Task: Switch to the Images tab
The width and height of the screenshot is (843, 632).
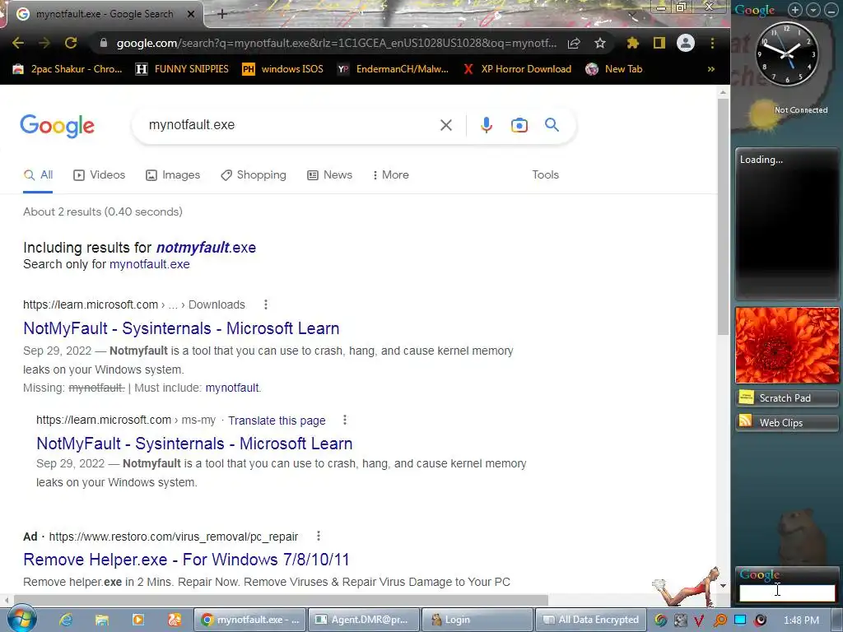Action: point(173,175)
